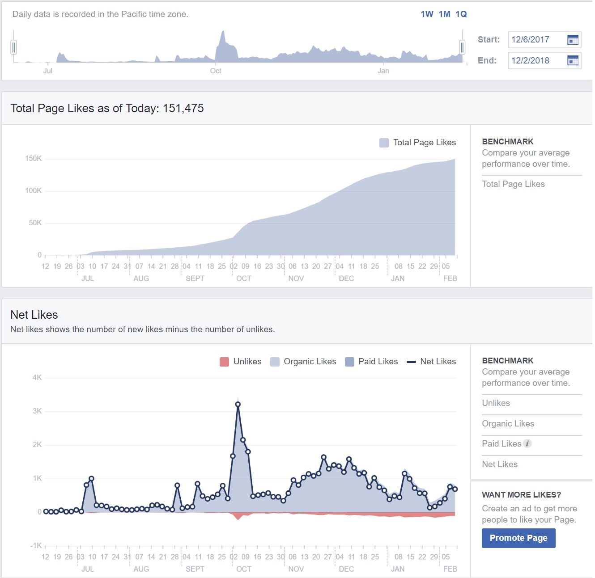
Task: Toggle the Organic Likes legend swatch
Action: coord(275,362)
